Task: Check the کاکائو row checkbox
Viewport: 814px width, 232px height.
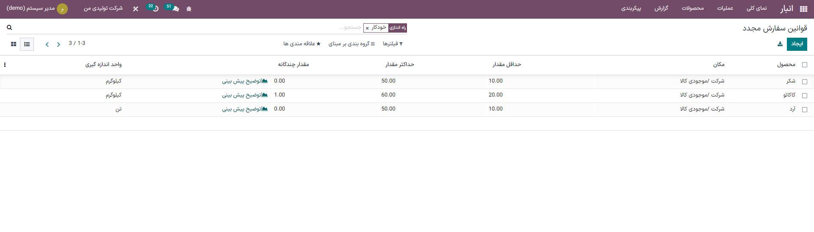Action: [805, 95]
